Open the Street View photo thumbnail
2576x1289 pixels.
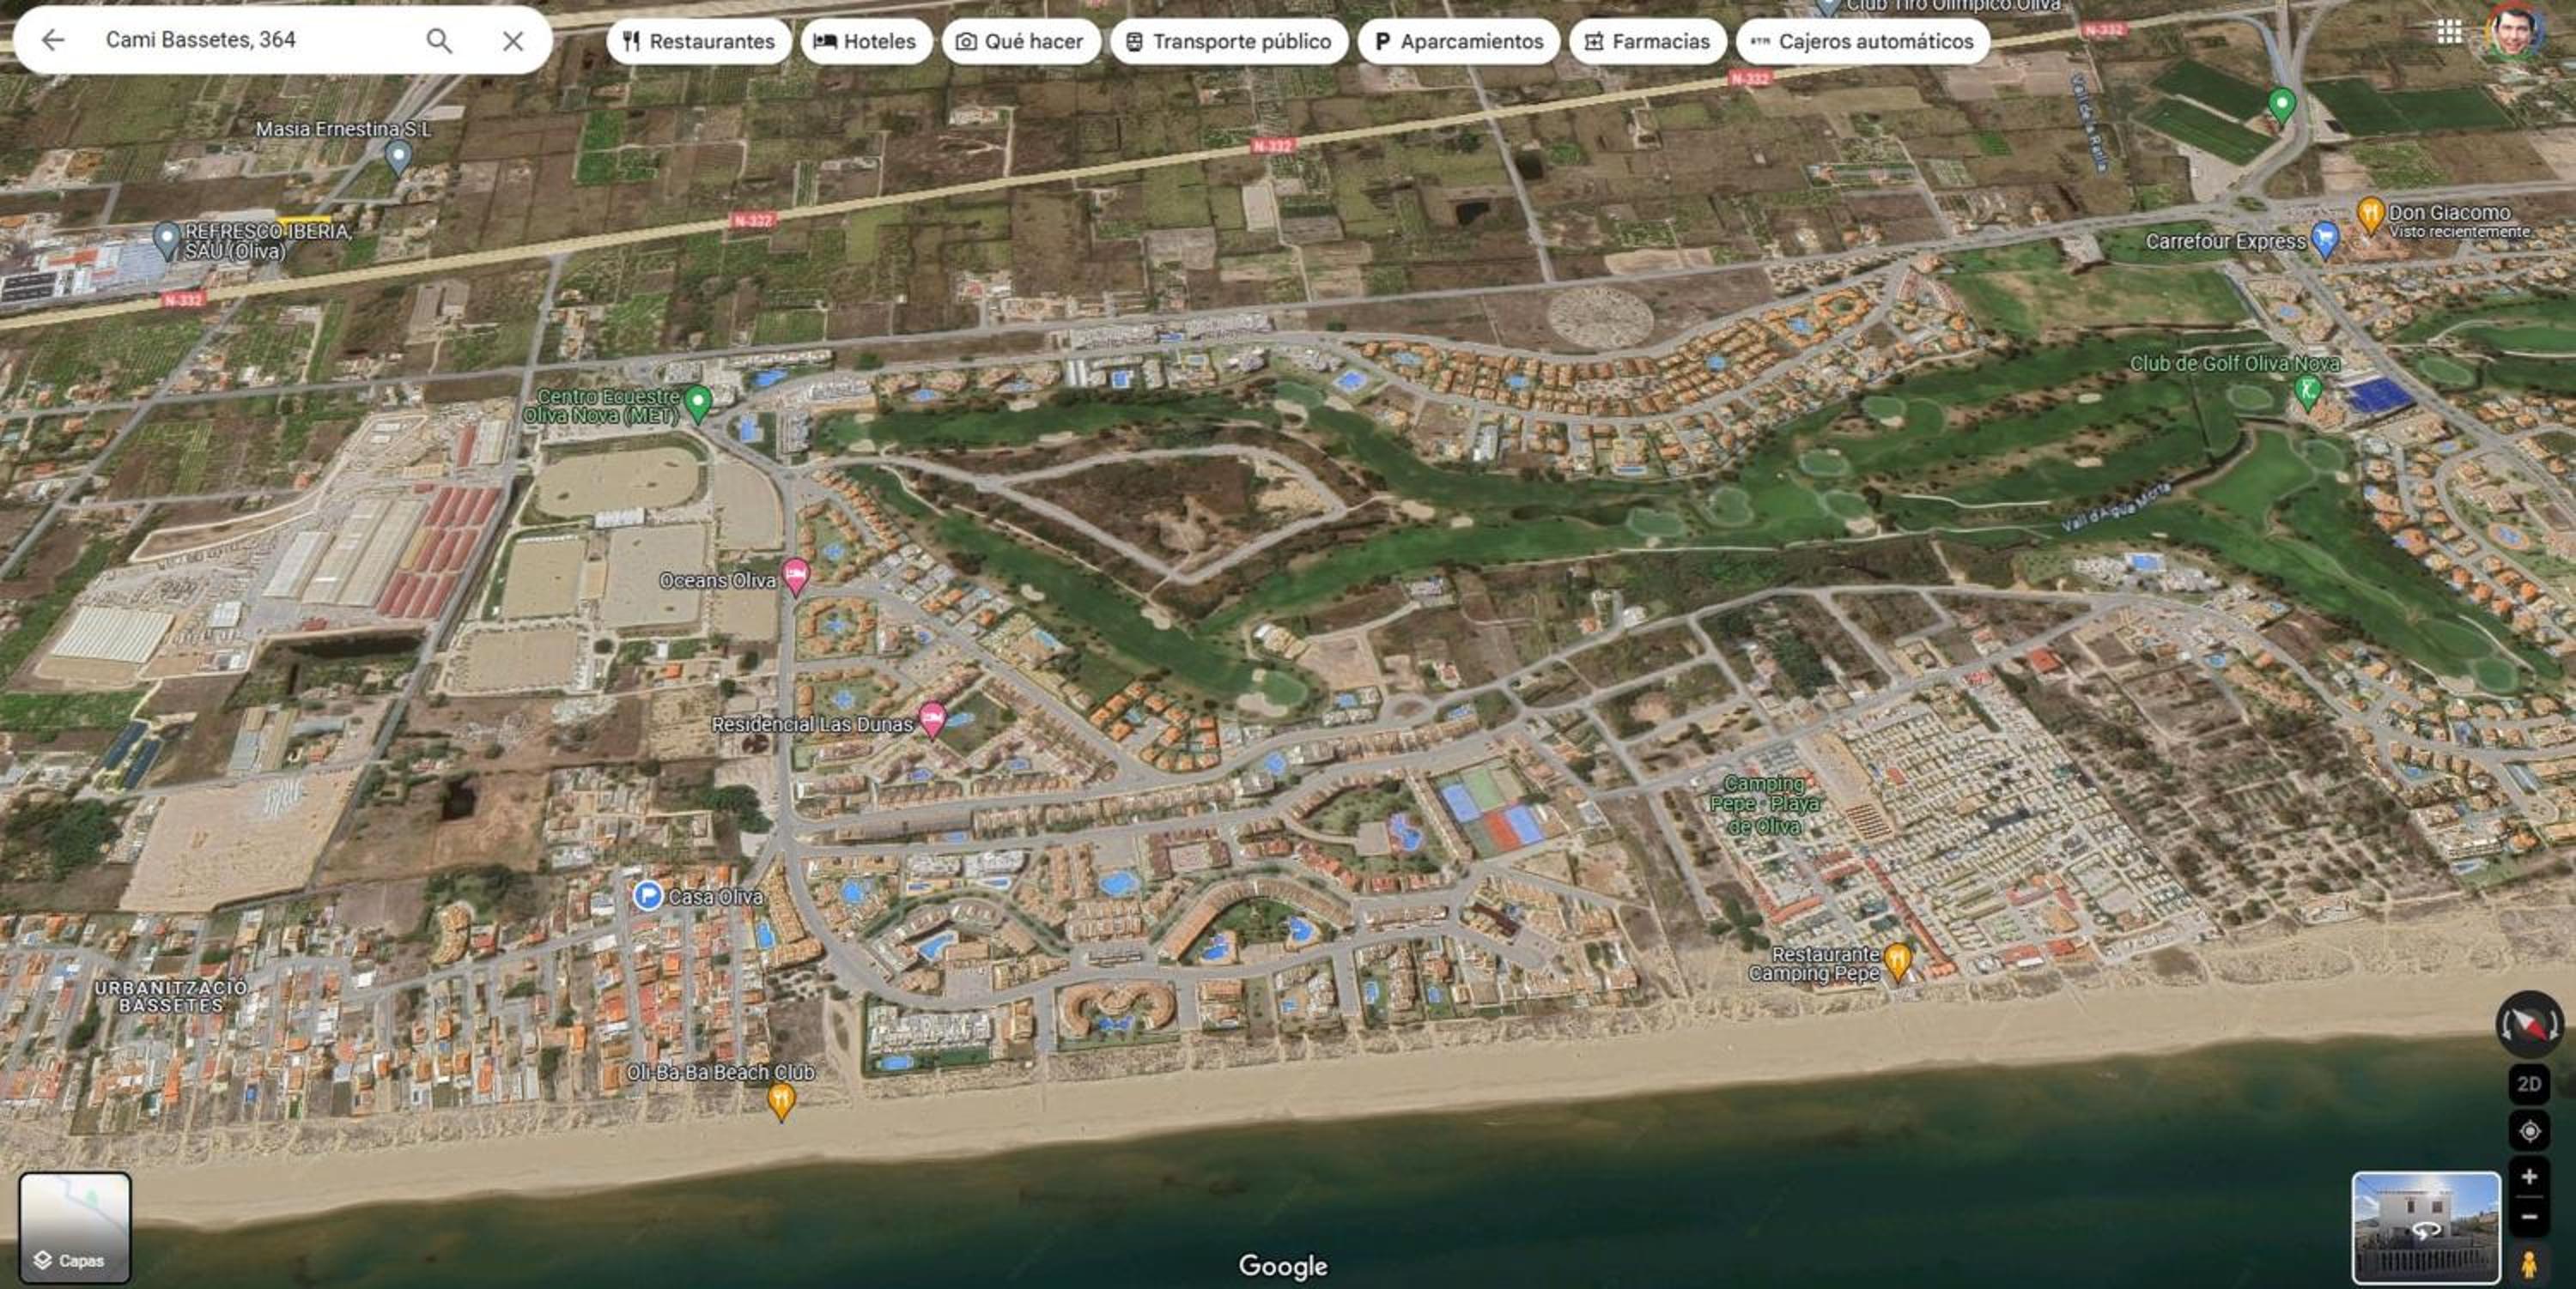pyautogui.click(x=2426, y=1228)
